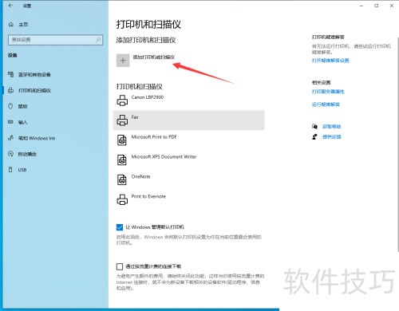Click the Print to Evernote printer icon

(x=122, y=199)
